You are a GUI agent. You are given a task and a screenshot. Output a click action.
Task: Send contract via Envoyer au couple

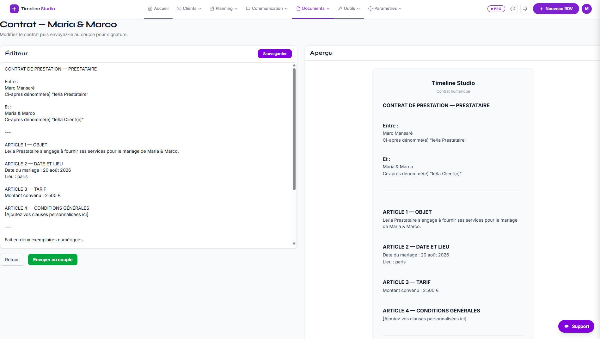coord(53,260)
